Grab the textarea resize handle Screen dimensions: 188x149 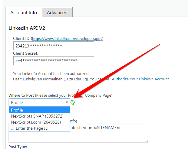pos(147,141)
